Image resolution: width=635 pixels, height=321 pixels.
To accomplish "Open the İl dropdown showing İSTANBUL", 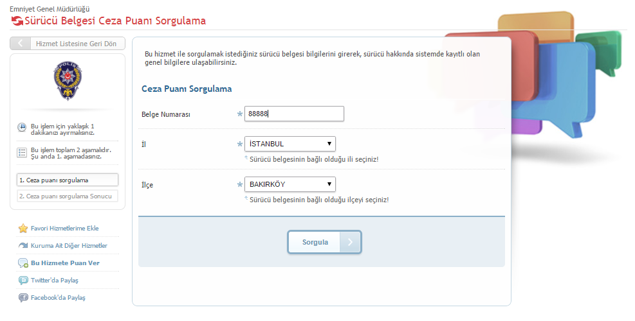I will pyautogui.click(x=290, y=144).
